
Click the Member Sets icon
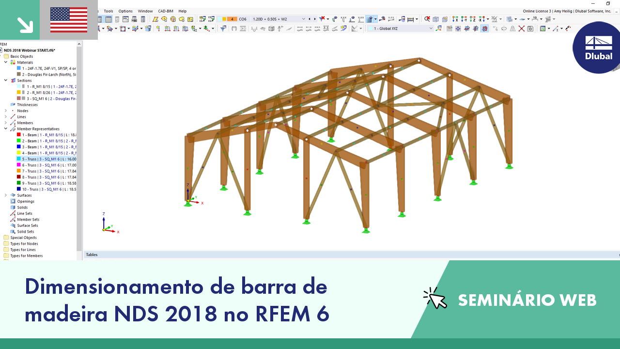pos(13,220)
